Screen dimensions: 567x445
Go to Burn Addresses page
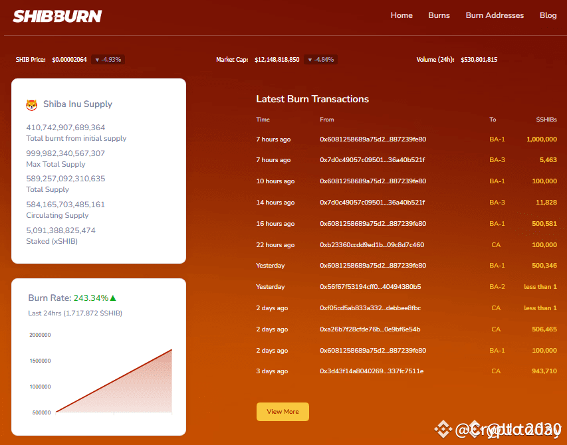pos(495,15)
